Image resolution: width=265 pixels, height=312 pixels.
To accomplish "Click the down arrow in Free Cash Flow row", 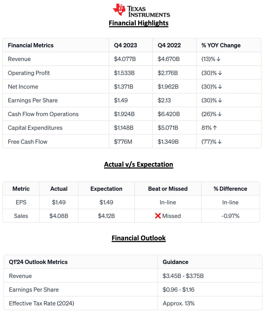I will [220, 142].
